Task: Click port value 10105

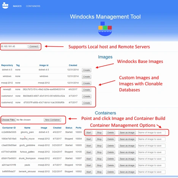Action: (79, 152)
